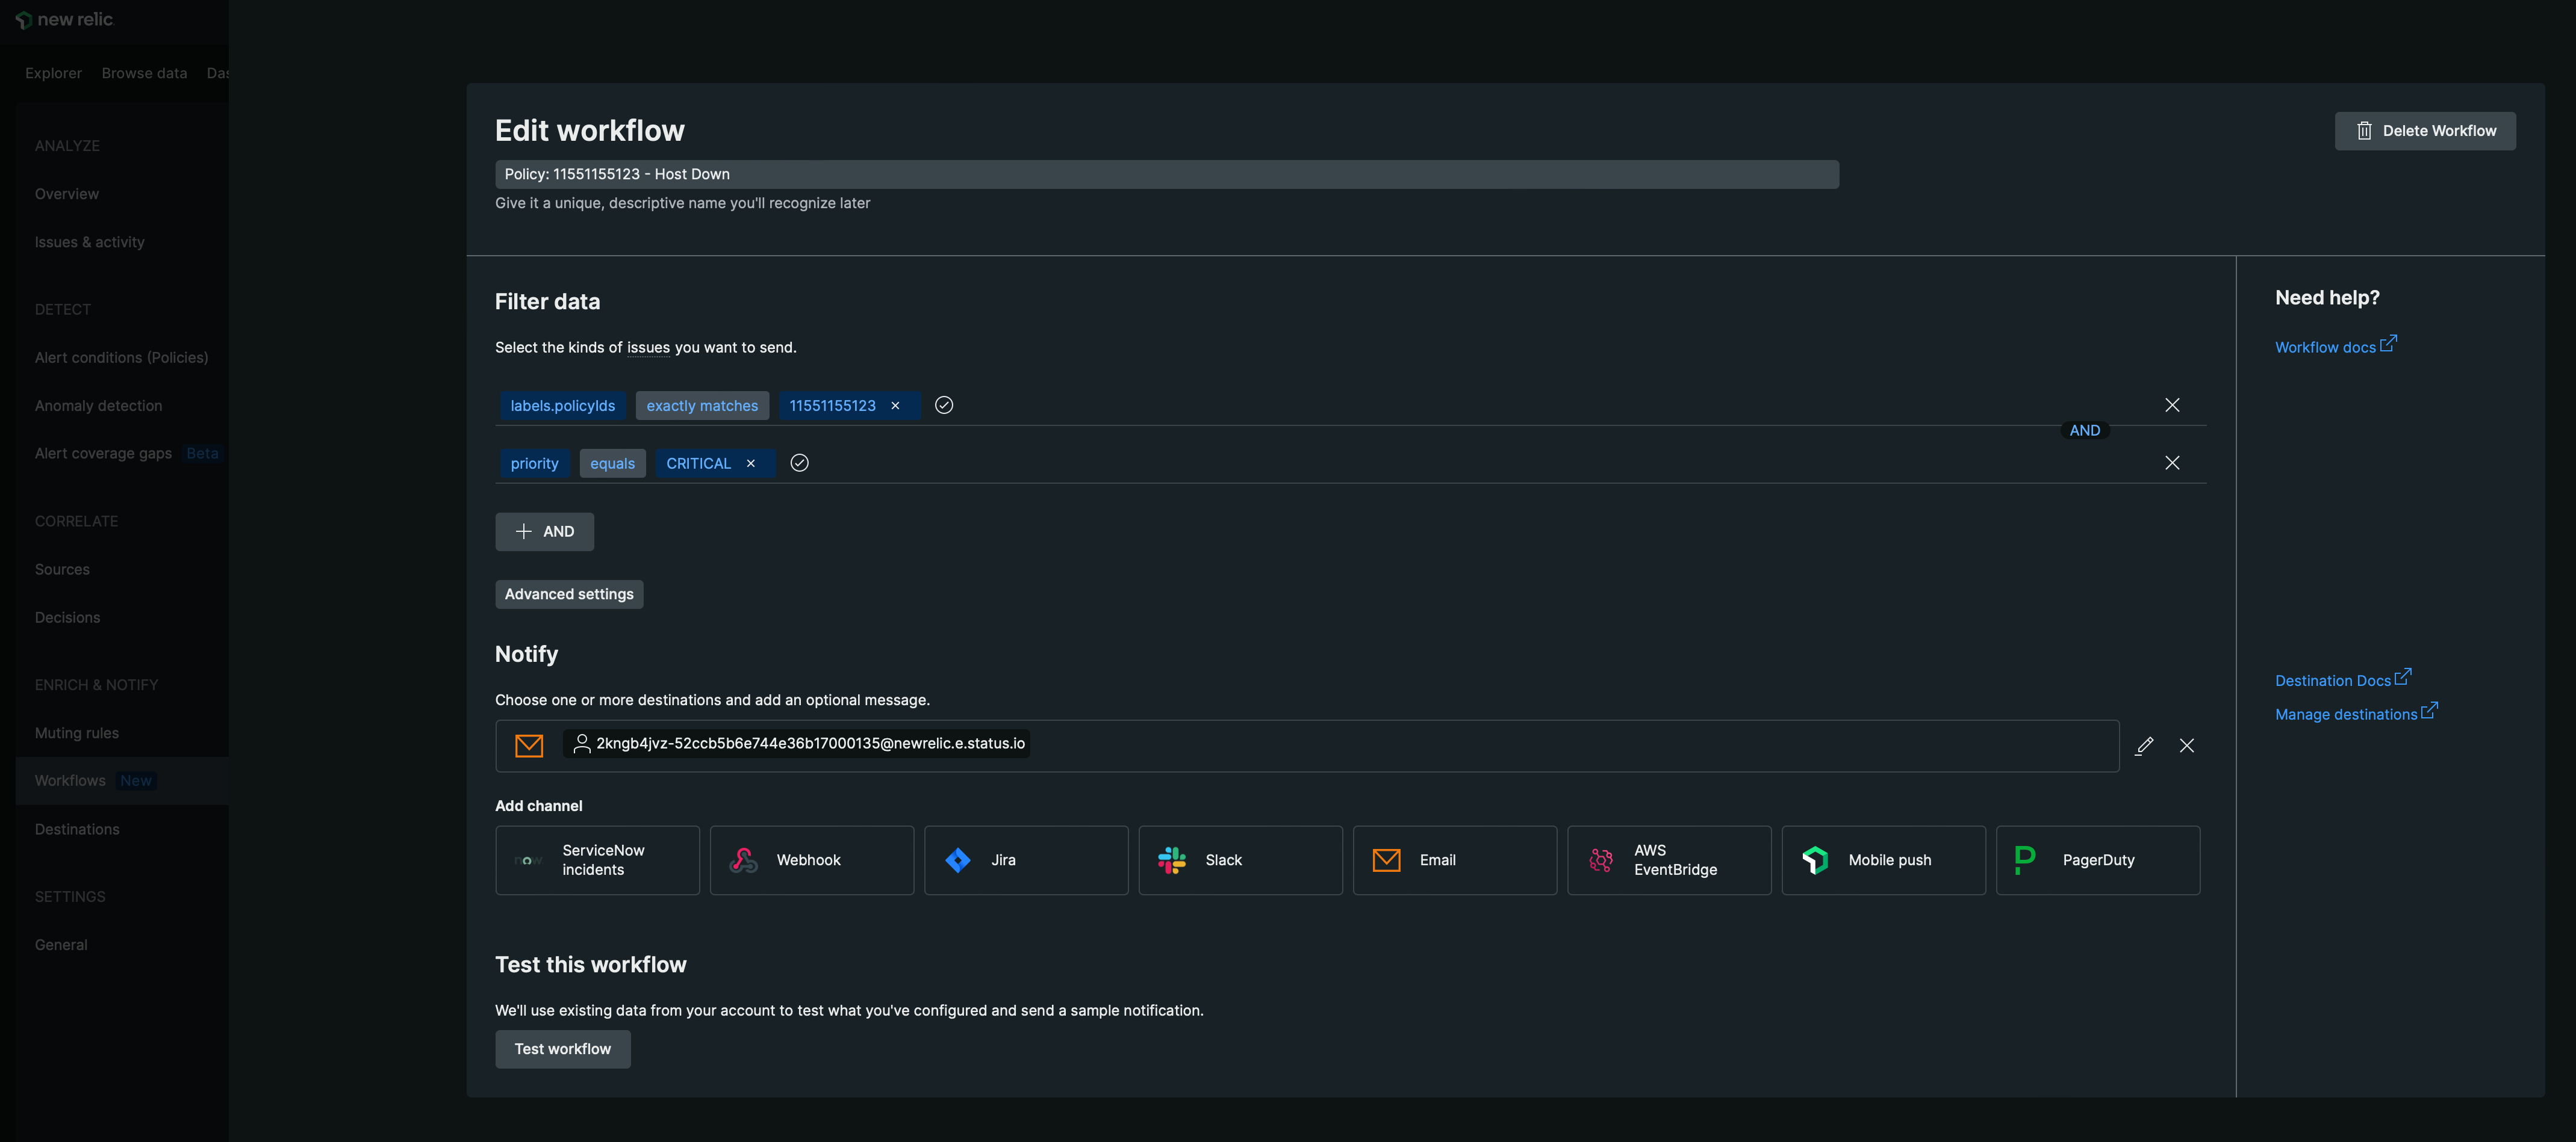Add a ServiceNow incidents channel
This screenshot has width=2576, height=1142.
pyautogui.click(x=597, y=860)
